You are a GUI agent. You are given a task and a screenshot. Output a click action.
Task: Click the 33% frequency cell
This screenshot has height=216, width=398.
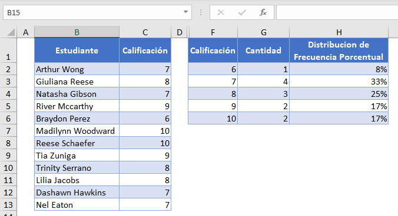[x=339, y=82]
